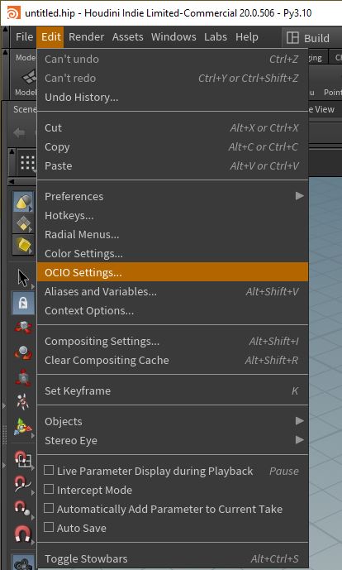Click Toggle Stowbars entry

pos(172,558)
